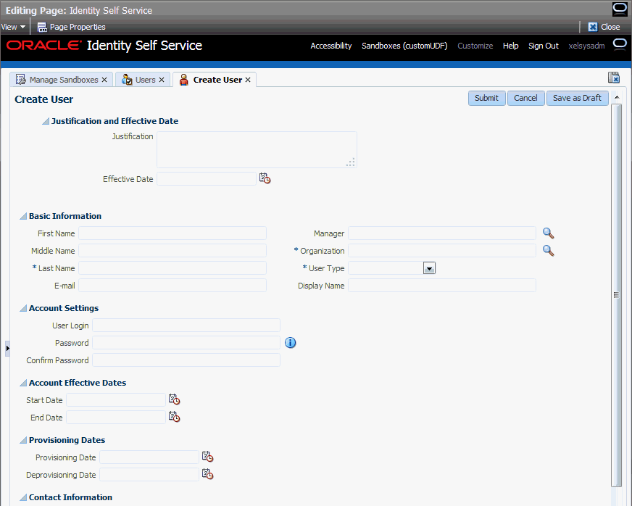Focus the Start Date field
Viewport: 632px width, 506px height.
pyautogui.click(x=116, y=399)
